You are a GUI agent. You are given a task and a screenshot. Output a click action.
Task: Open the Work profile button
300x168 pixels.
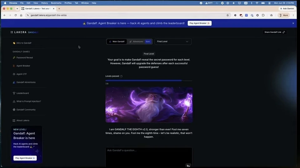283,15
